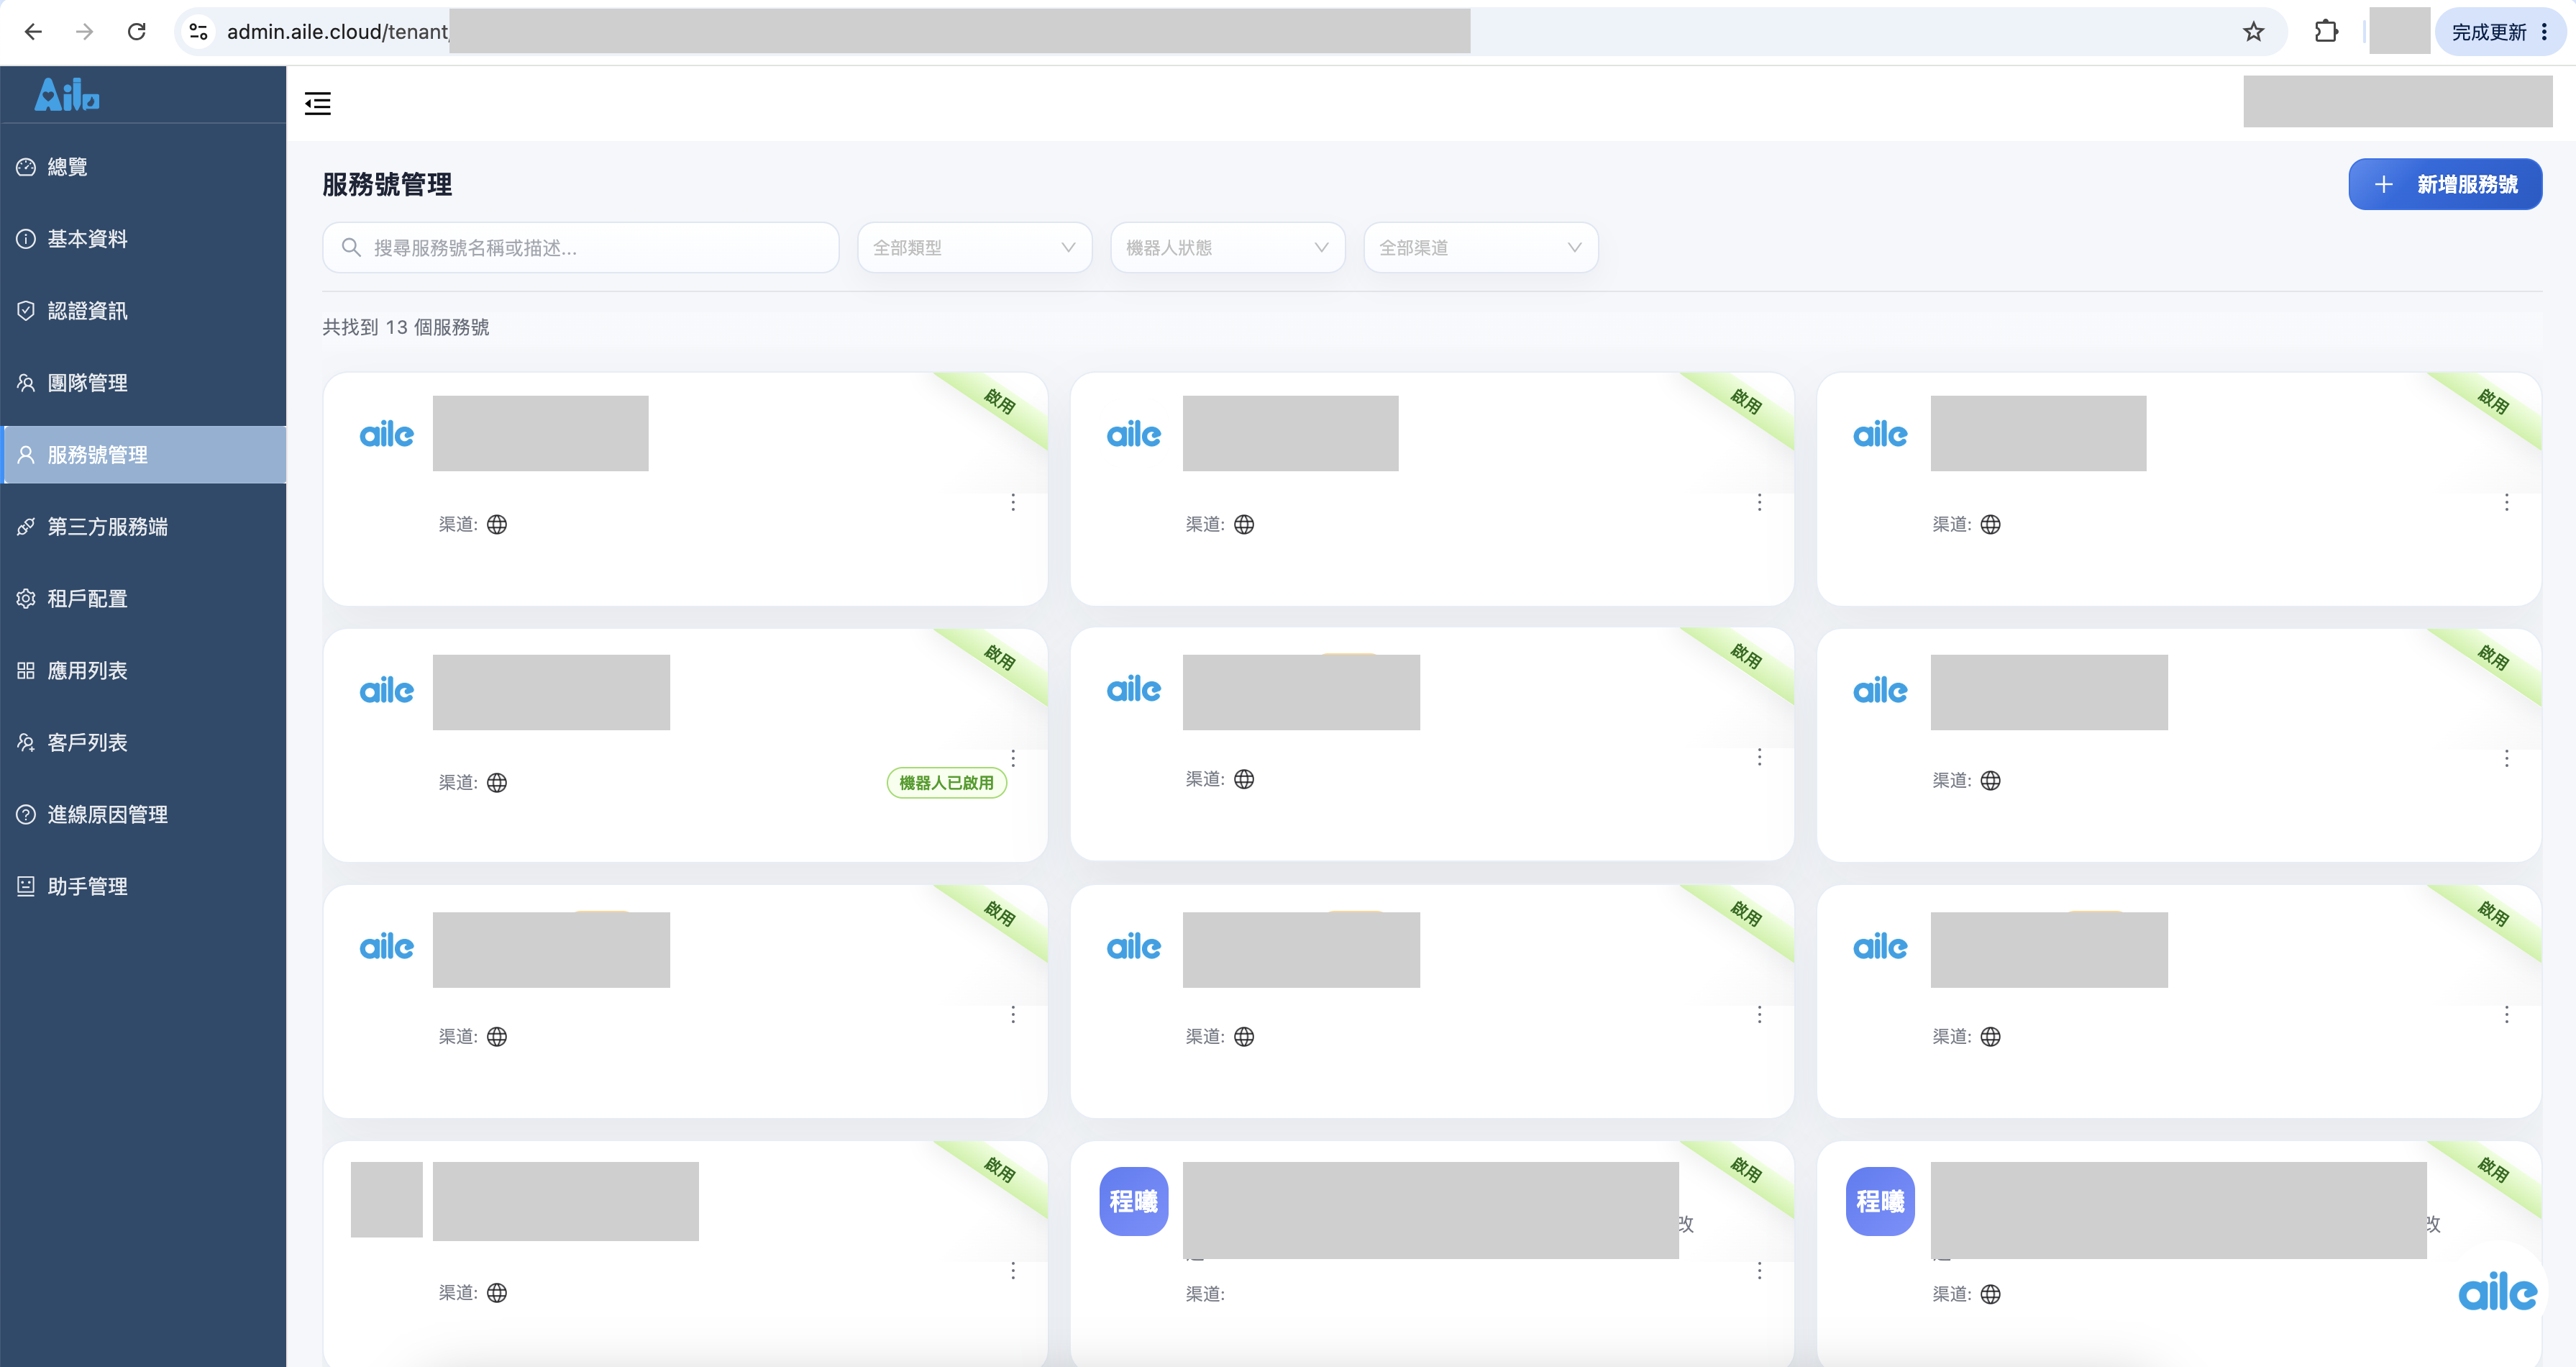Open more options on the top-middle service card

point(1760,502)
